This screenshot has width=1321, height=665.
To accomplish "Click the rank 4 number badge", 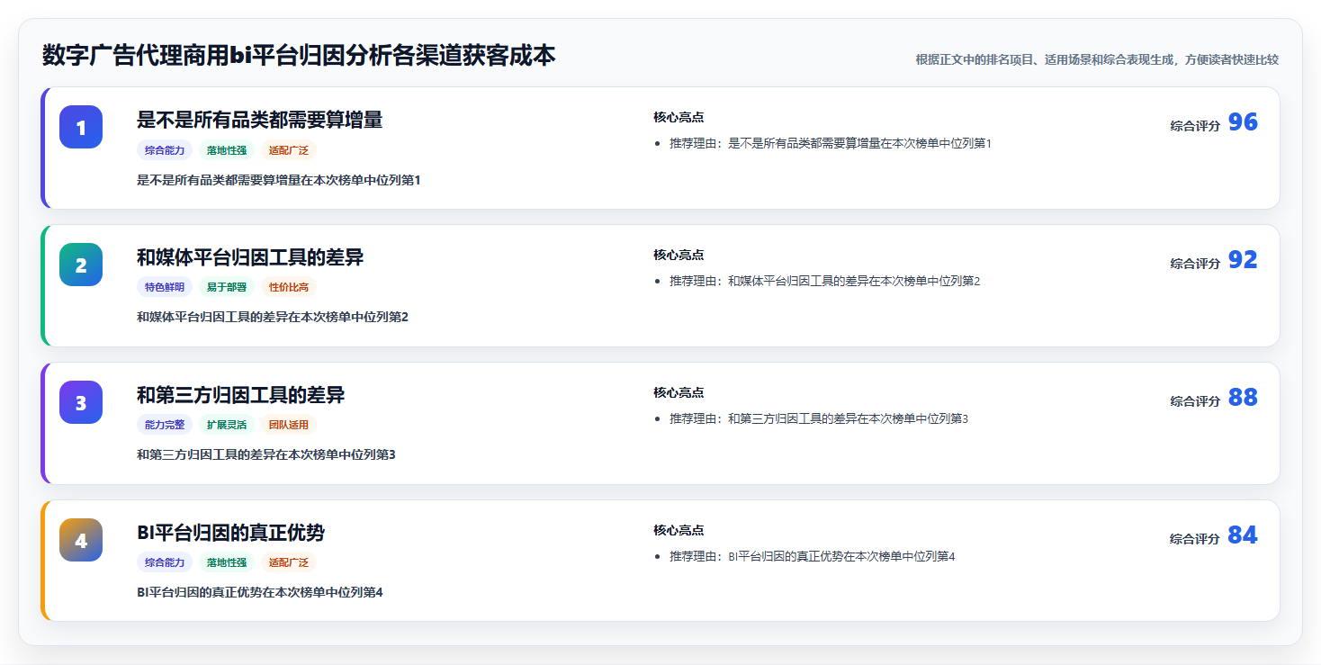I will pyautogui.click(x=81, y=540).
